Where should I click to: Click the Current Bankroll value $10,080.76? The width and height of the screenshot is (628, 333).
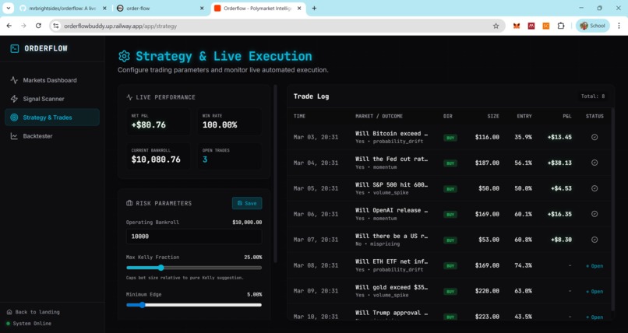pos(156,159)
